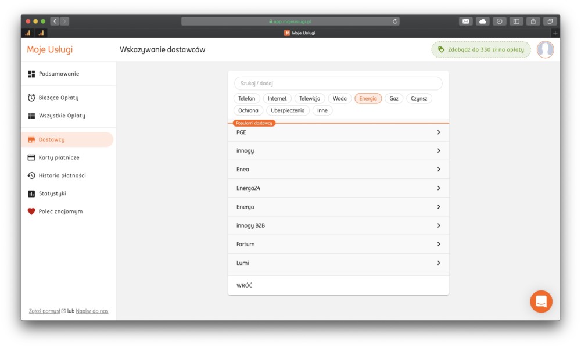The height and width of the screenshot is (348, 581).
Task: Click the first pinned tab chart icon
Action: point(28,33)
